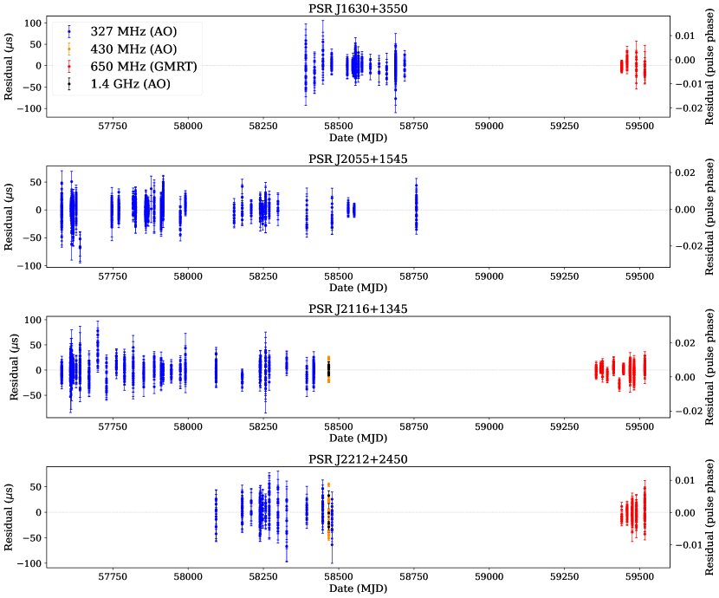Viewport: 719px width, 598px height.
Task: Click the 58500 tick in PSR J2212+2450 plot
Action: pos(339,576)
